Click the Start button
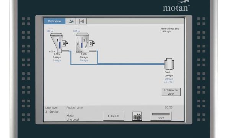 [x=161, y=116]
